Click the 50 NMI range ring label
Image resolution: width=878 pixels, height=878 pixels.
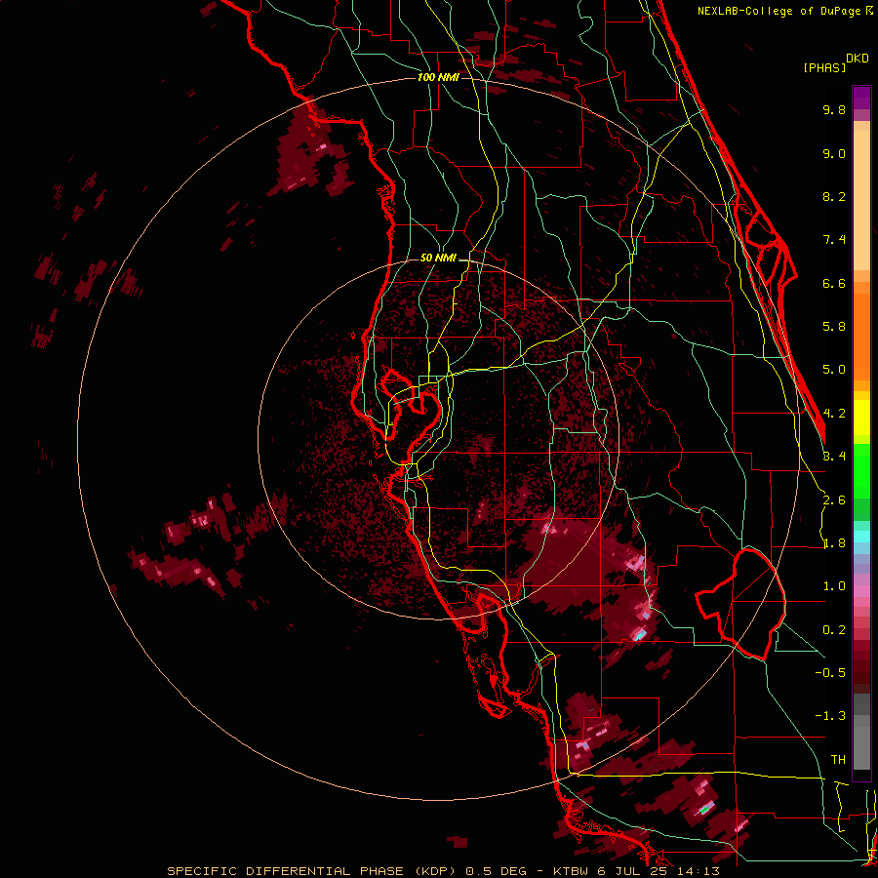(438, 259)
